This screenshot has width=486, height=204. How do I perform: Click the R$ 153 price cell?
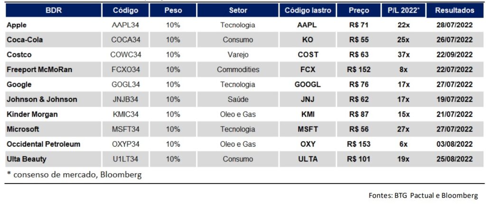click(x=359, y=144)
